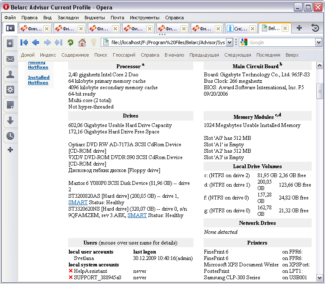Click Индекс in navigation bar
Image resolution: width=325 pixels, height=284 pixels.
(x=48, y=55)
